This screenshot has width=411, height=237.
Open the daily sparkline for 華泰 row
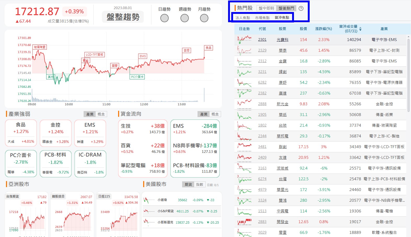[244, 50]
